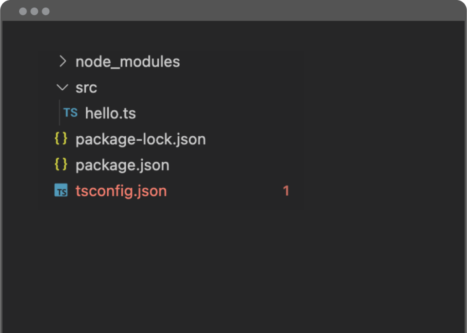Select the src folder label

86,88
